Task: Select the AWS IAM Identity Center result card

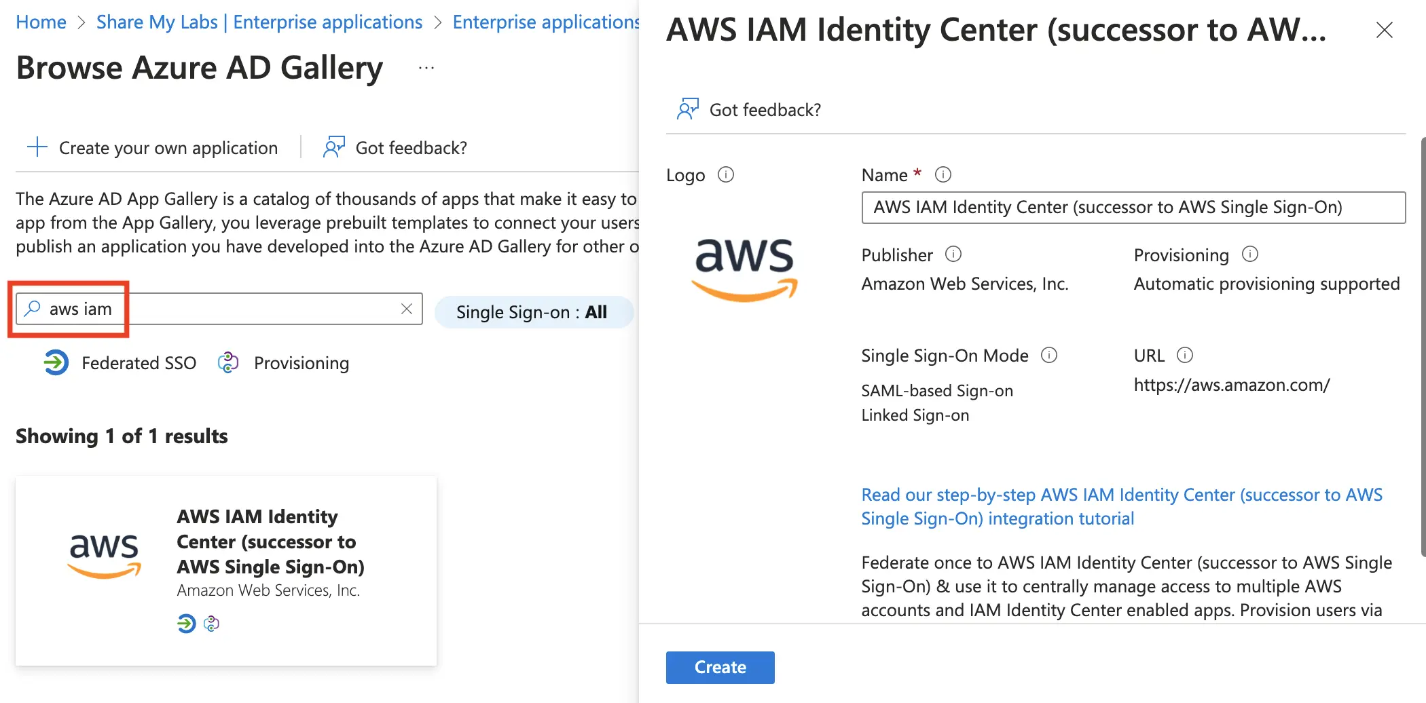Action: pos(226,570)
